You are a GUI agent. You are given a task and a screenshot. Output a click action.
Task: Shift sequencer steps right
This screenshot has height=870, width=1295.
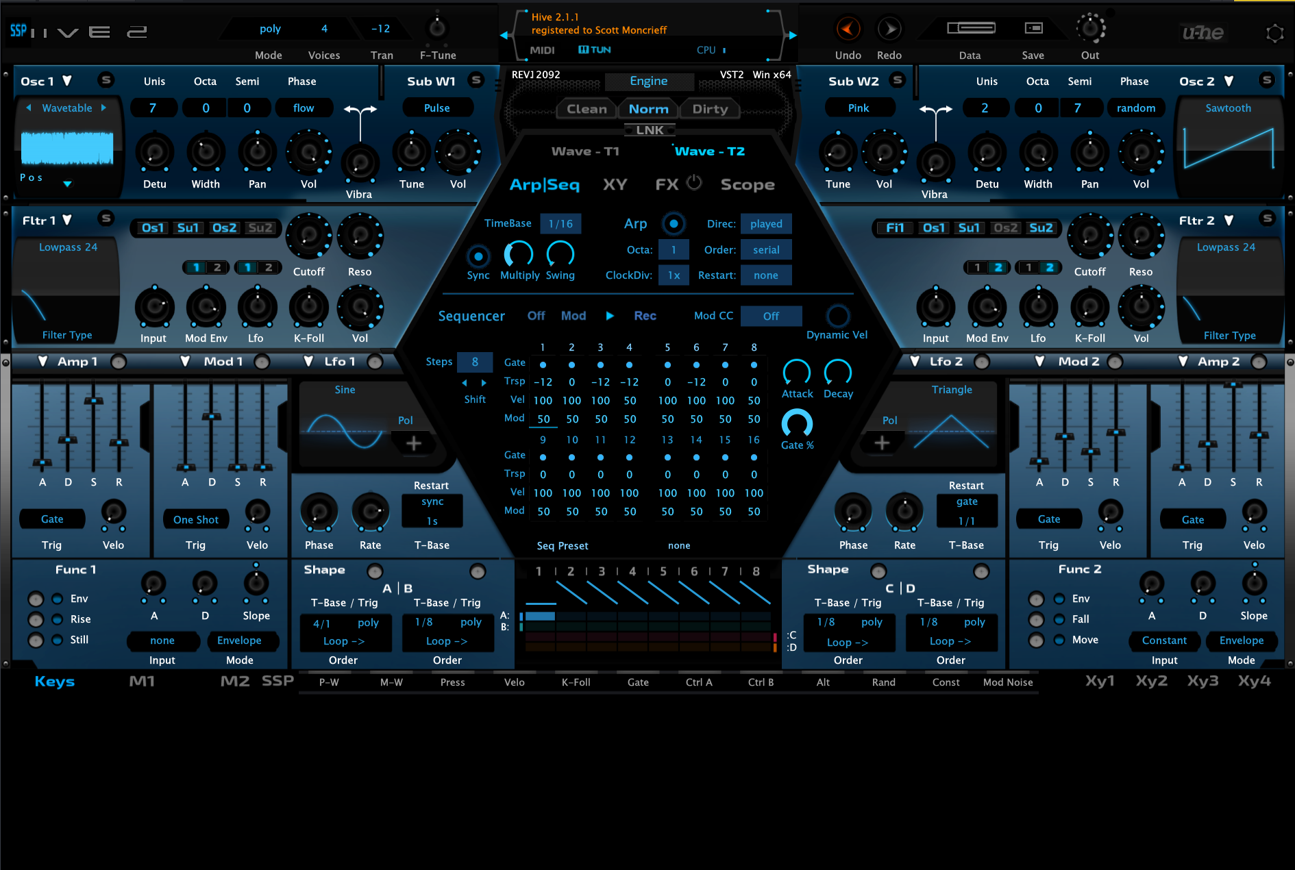point(484,383)
